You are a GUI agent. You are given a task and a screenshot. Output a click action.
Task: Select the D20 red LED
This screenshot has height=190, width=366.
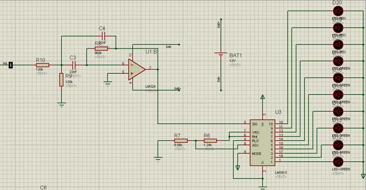[x=338, y=11]
